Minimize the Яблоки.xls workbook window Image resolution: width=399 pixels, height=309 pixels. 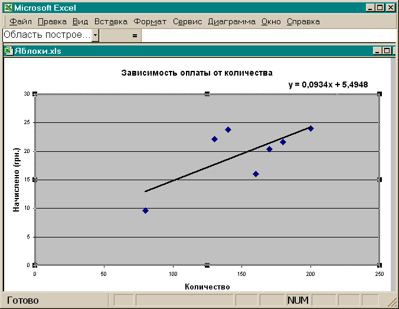[x=377, y=51]
